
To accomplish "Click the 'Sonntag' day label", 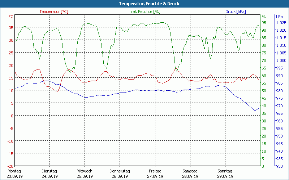I will tap(225, 171).
